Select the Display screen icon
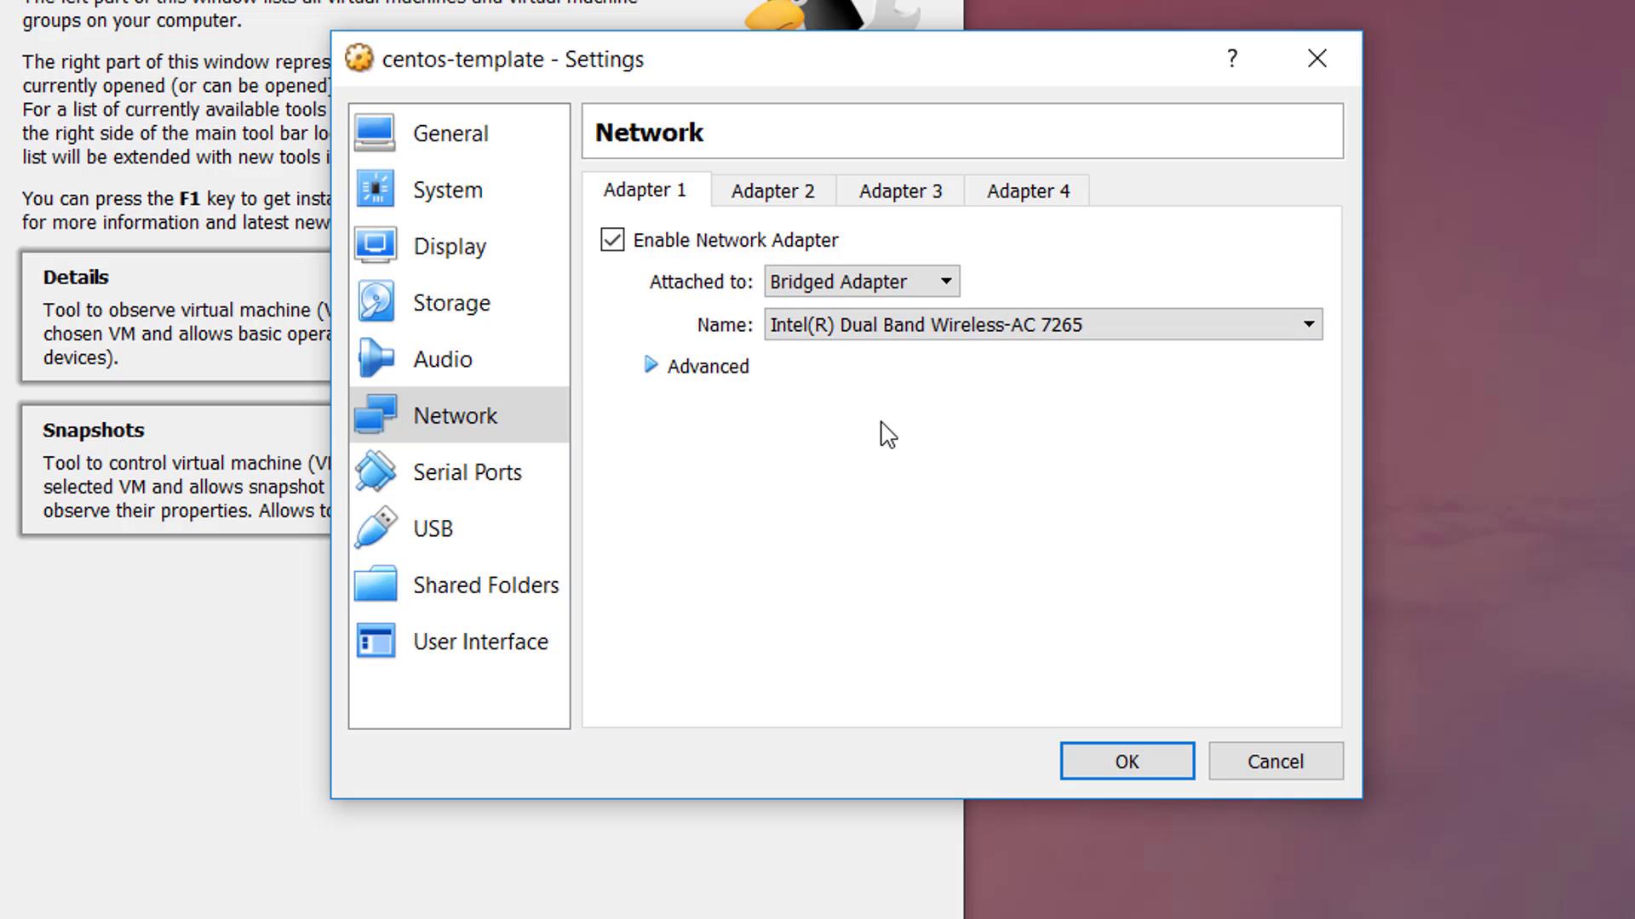Image resolution: width=1635 pixels, height=919 pixels. pos(375,246)
